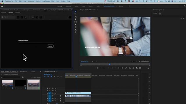
Task: Open the Text panel ellipsis options menu
Action: 70,17
